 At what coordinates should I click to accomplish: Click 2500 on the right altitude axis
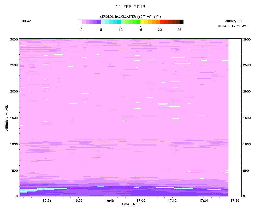pos(247,65)
